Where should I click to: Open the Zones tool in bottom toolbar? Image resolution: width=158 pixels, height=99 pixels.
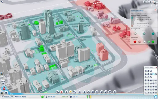(62, 92)
